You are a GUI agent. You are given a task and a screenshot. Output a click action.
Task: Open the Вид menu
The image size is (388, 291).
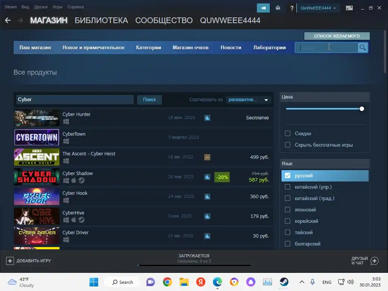pyautogui.click(x=25, y=7)
